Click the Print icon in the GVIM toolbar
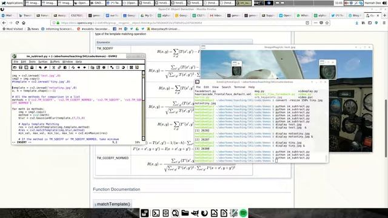Screen dimensions: 388x218 [32, 67]
